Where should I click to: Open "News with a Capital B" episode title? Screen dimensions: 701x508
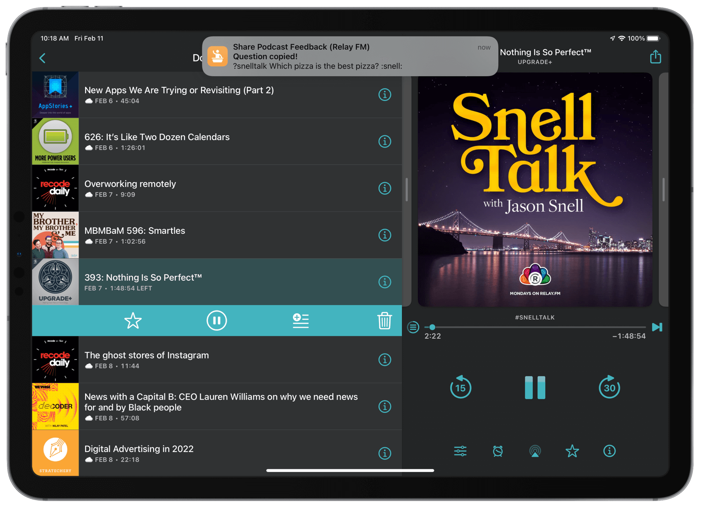221,402
